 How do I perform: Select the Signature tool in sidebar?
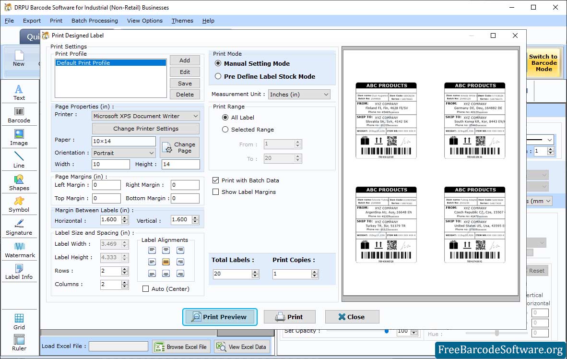[x=19, y=227]
